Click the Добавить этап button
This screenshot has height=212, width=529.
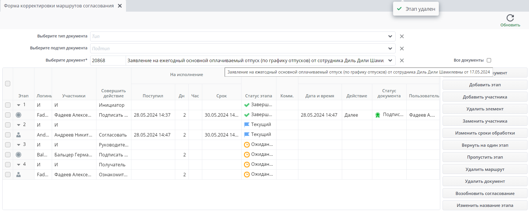pyautogui.click(x=485, y=85)
